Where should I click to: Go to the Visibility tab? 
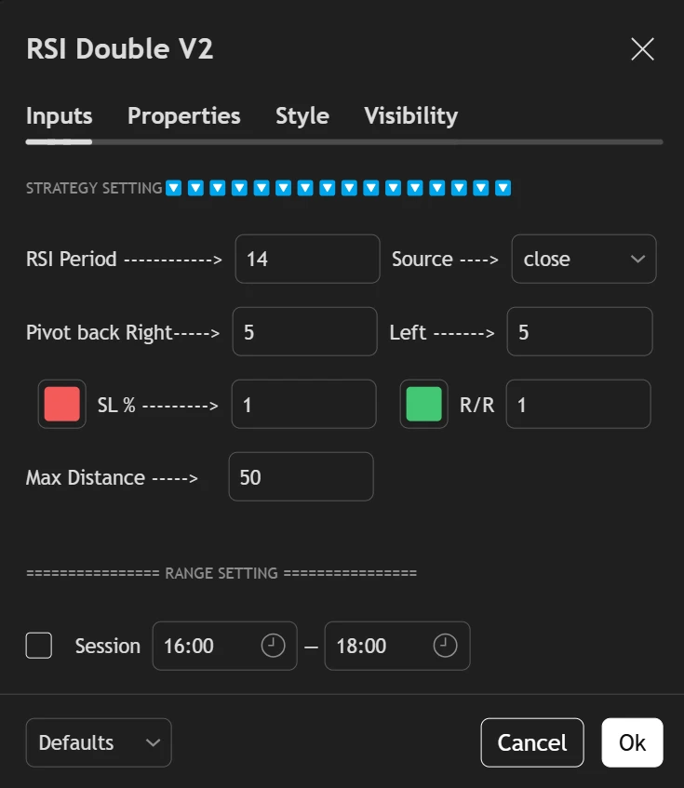pyautogui.click(x=410, y=116)
